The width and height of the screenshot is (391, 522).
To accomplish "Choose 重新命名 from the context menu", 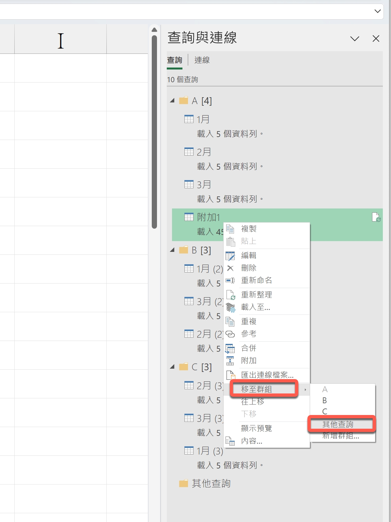I will (257, 281).
